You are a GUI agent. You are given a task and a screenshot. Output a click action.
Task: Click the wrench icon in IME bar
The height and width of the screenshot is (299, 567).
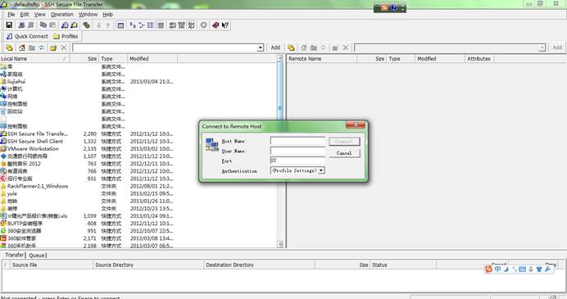[x=547, y=269]
